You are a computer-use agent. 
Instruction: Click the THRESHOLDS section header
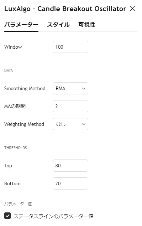16,148
